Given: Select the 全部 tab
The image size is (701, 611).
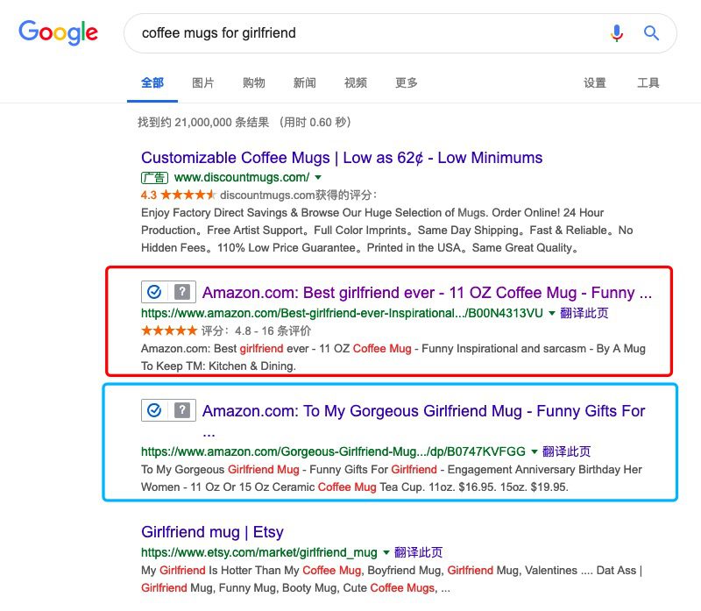Looking at the screenshot, I should [x=152, y=82].
